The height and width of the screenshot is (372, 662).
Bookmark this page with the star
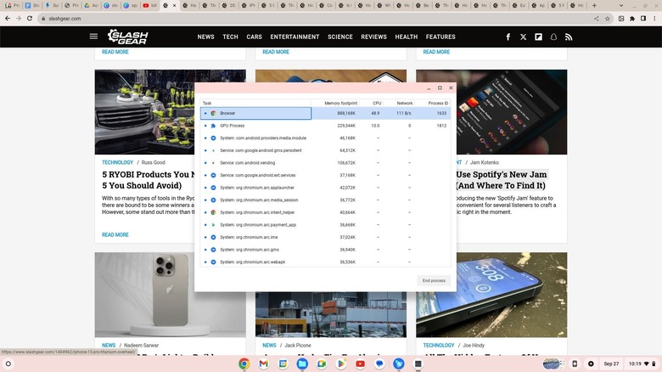(x=608, y=19)
